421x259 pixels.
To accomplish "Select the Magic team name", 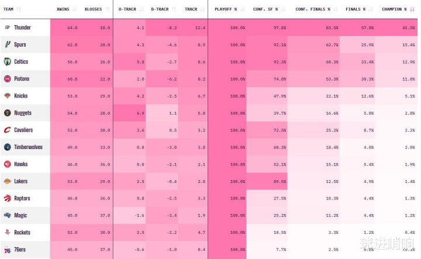I will click(x=21, y=216).
